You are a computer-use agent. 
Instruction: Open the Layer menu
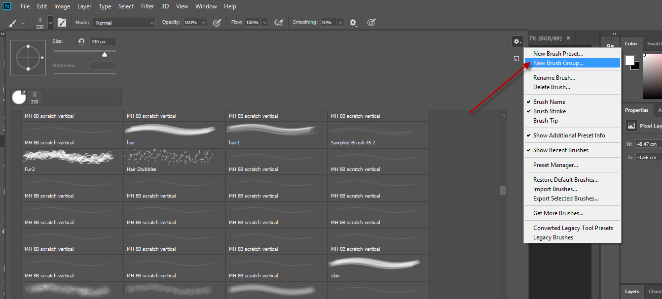tap(84, 6)
